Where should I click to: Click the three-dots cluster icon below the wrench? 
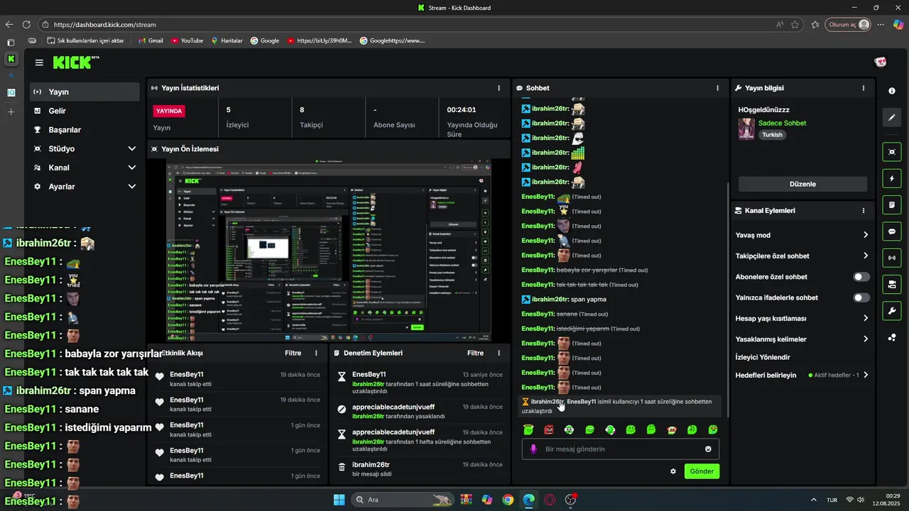[x=892, y=337]
